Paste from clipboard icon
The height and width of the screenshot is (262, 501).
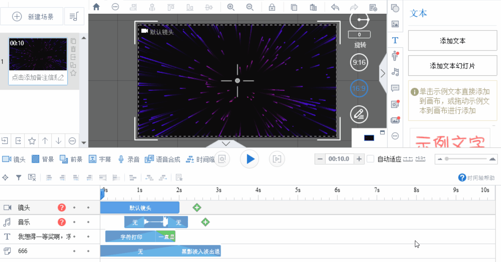[x=313, y=7]
